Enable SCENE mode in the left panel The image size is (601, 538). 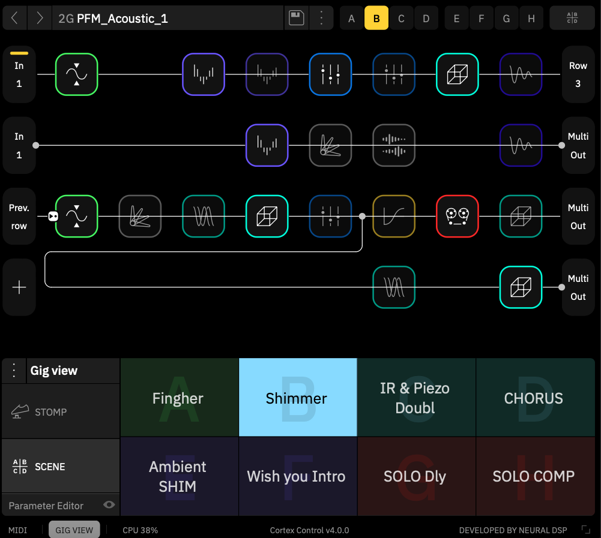51,466
